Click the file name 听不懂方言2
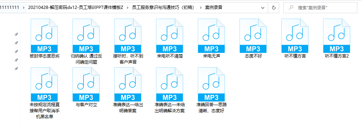362x129 pixels. [337, 56]
